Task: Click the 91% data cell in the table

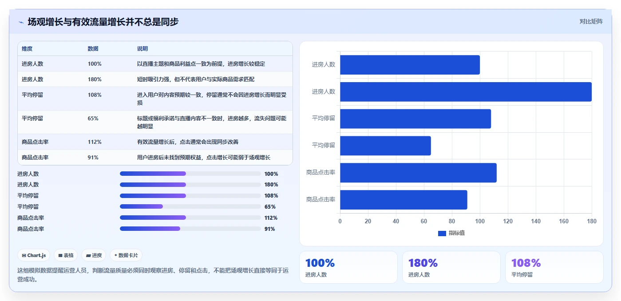Action: pyautogui.click(x=93, y=158)
